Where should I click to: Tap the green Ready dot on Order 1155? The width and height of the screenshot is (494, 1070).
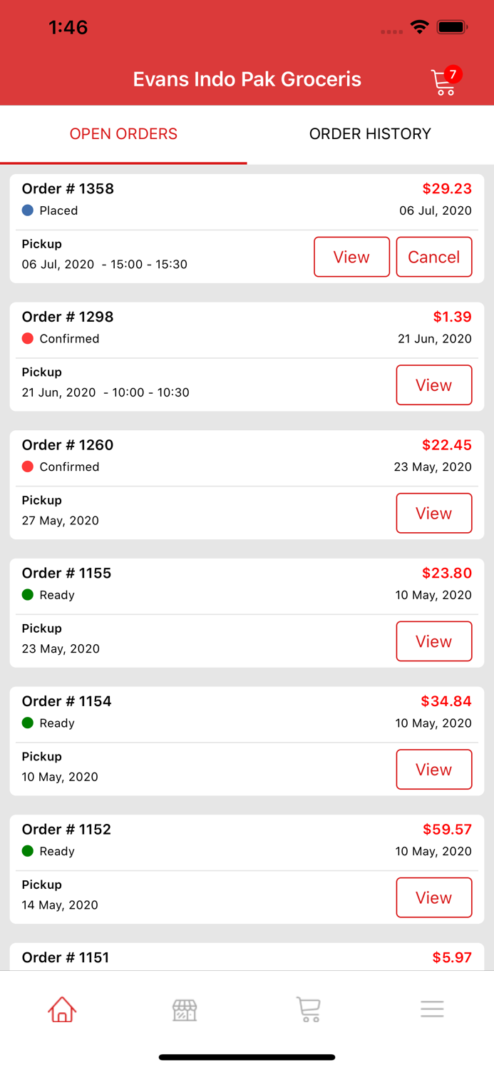pos(28,595)
